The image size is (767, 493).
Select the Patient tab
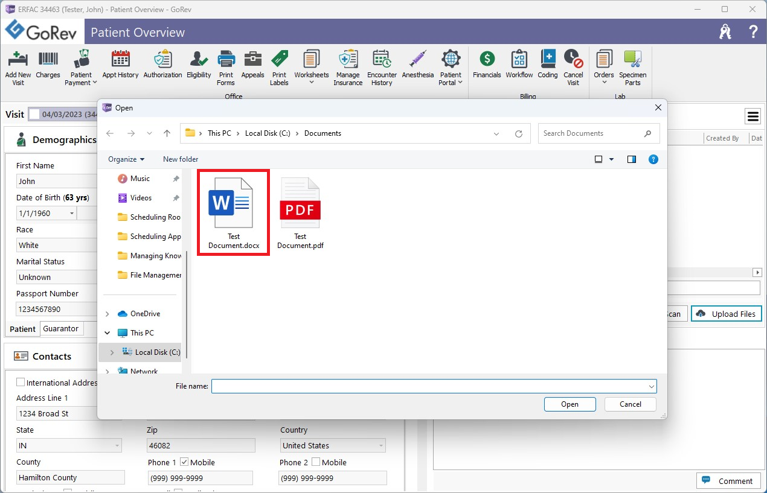[23, 329]
